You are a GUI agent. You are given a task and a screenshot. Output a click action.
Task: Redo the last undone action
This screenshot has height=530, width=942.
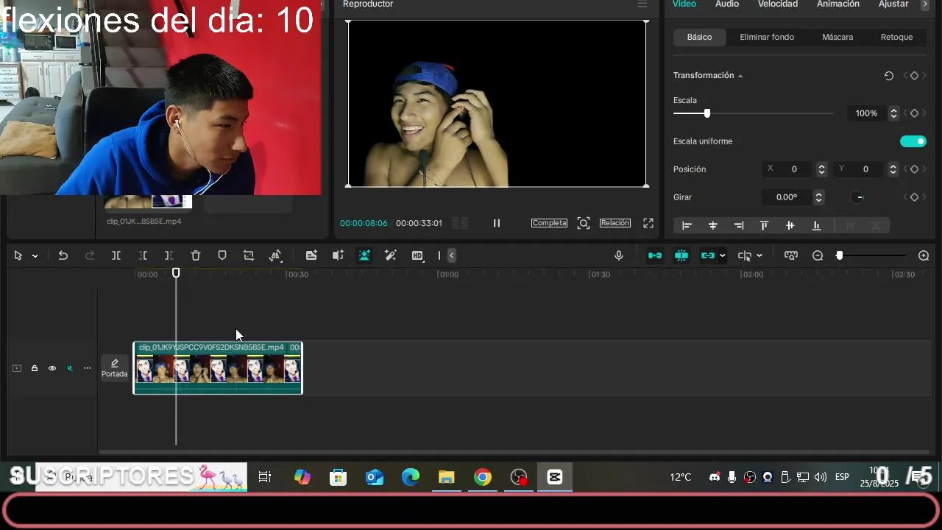tap(90, 255)
